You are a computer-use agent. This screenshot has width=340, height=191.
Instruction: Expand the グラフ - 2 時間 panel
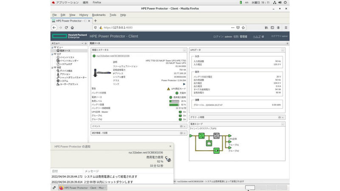click(x=283, y=117)
